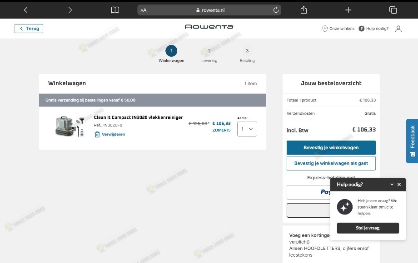Click Bevestig je winkelwagen button

331,147
